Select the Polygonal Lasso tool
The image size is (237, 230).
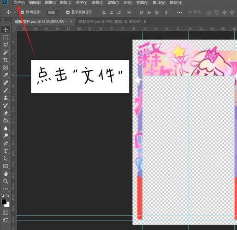6,45
